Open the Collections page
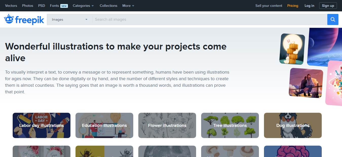Viewport: 342px width, 157px height. pos(108,6)
